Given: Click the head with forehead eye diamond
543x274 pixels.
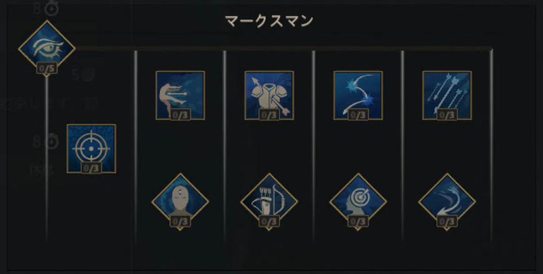Looking at the screenshot, I should pos(180,201).
